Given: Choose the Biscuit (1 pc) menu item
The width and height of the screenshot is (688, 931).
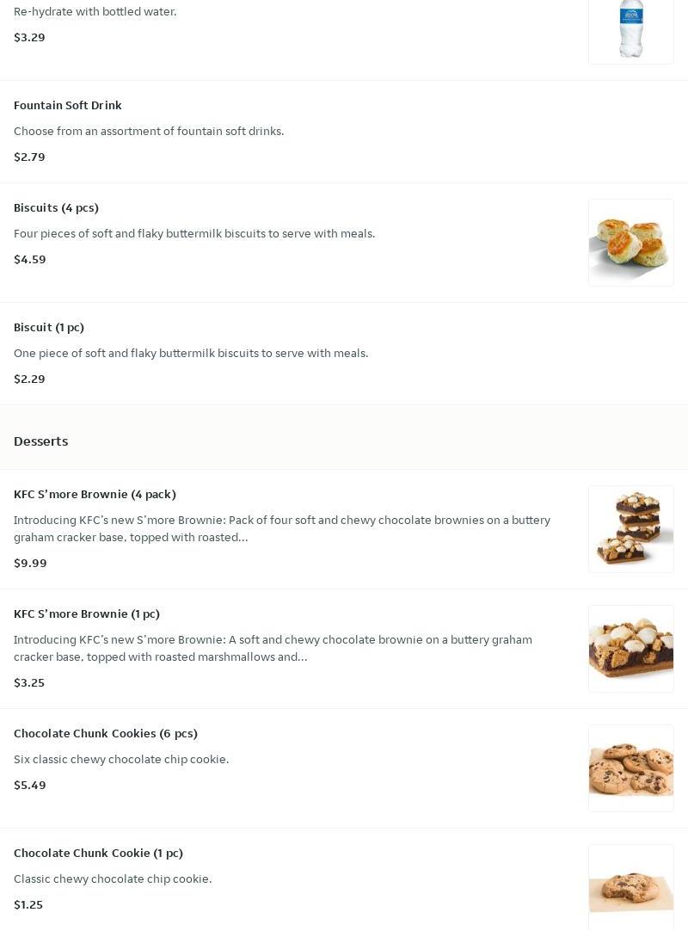Looking at the screenshot, I should click(49, 327).
